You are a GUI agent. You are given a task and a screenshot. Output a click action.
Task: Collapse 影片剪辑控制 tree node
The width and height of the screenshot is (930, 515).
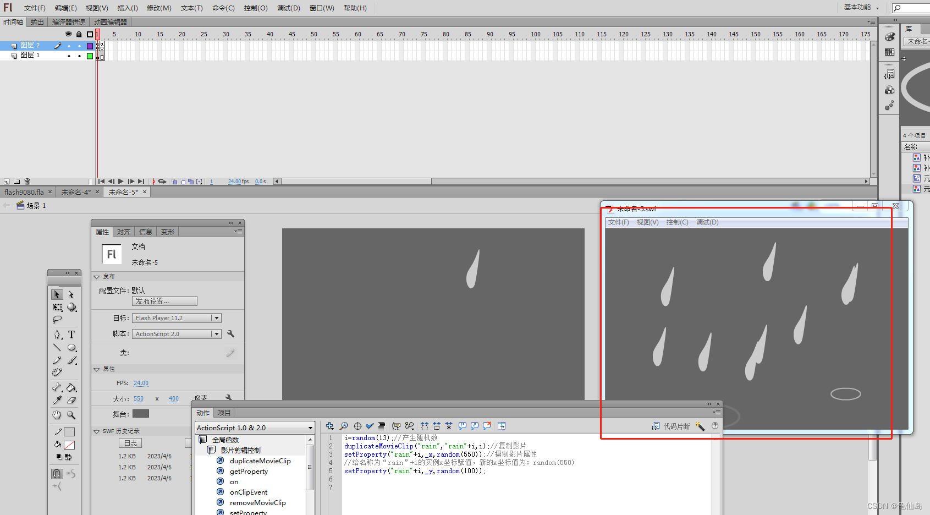[x=212, y=450]
